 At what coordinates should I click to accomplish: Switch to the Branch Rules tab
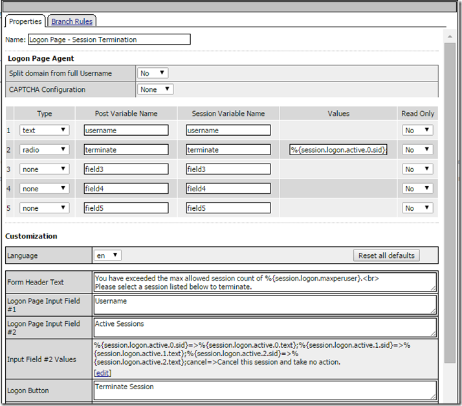coord(72,21)
